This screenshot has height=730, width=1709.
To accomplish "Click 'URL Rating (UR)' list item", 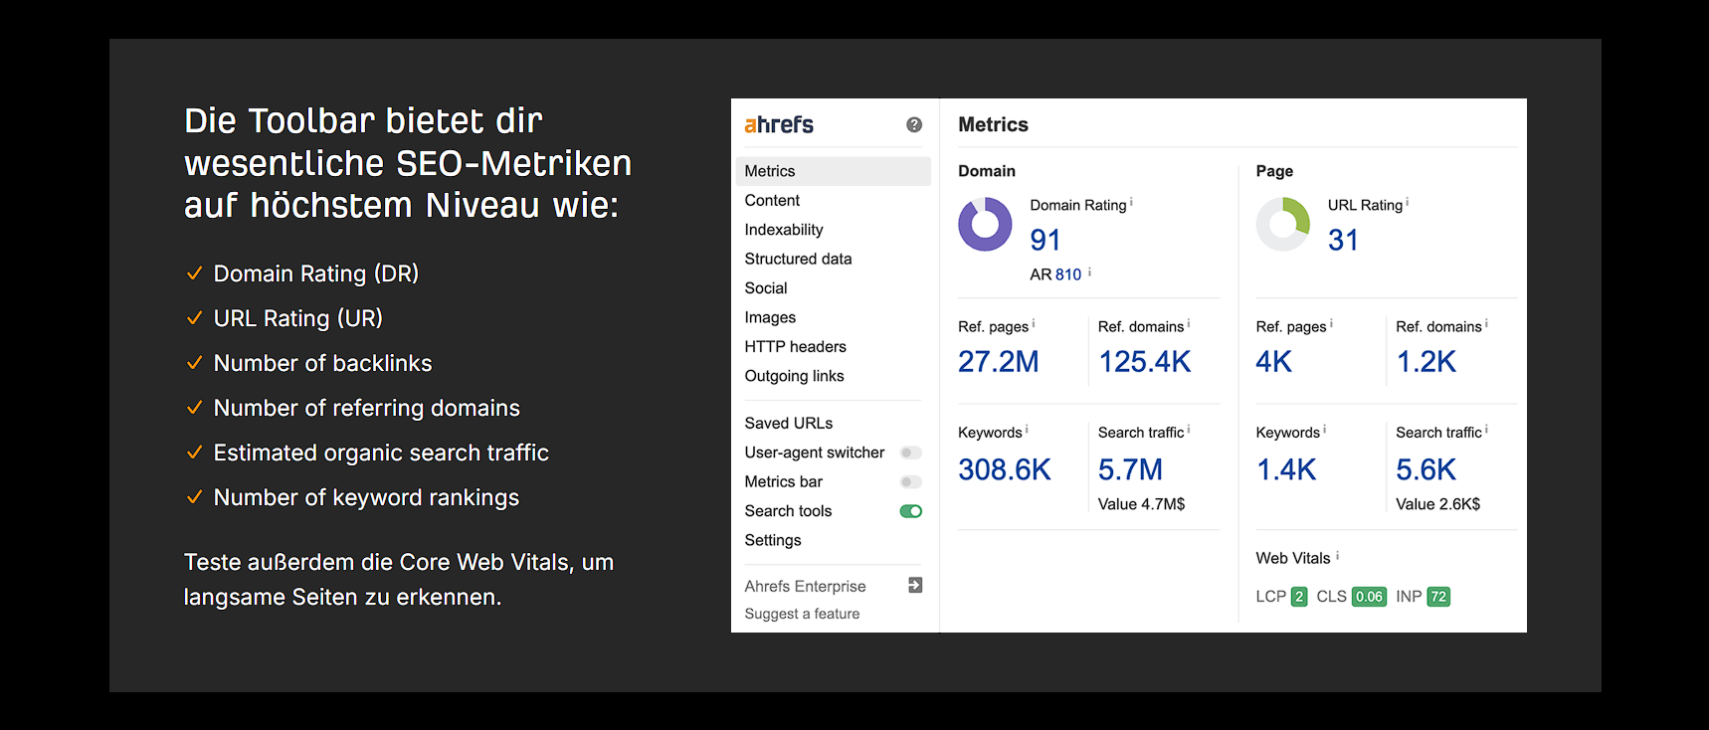I will tap(297, 318).
